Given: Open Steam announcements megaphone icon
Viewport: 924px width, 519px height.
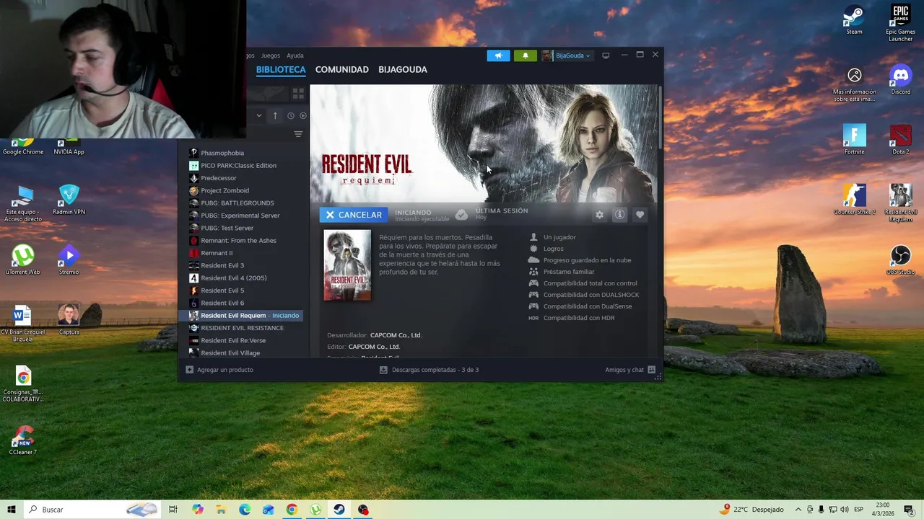Looking at the screenshot, I should coord(498,56).
